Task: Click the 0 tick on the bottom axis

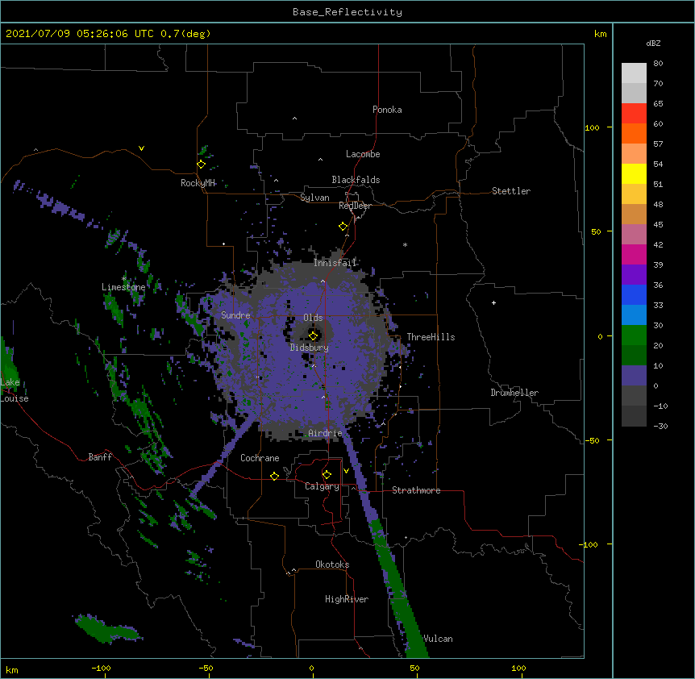Action: click(311, 668)
